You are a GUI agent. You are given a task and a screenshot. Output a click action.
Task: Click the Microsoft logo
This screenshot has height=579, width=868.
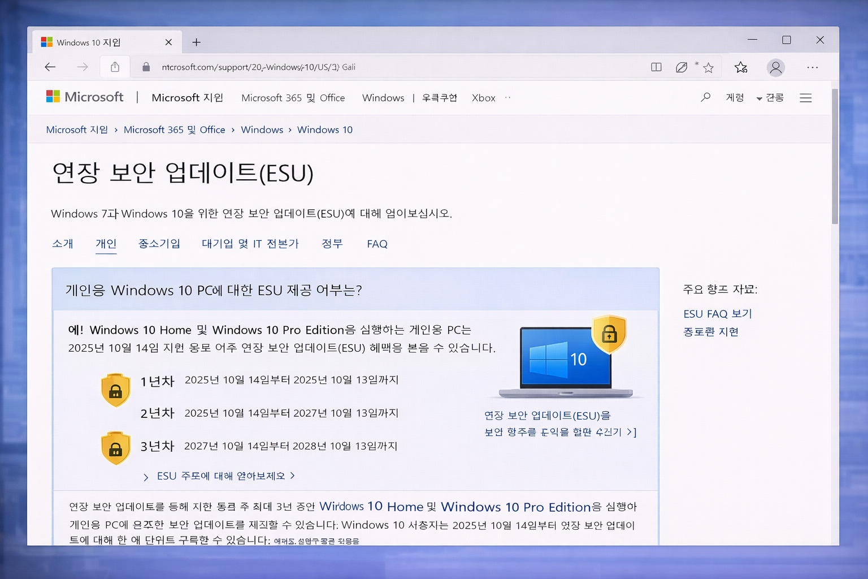tap(85, 97)
